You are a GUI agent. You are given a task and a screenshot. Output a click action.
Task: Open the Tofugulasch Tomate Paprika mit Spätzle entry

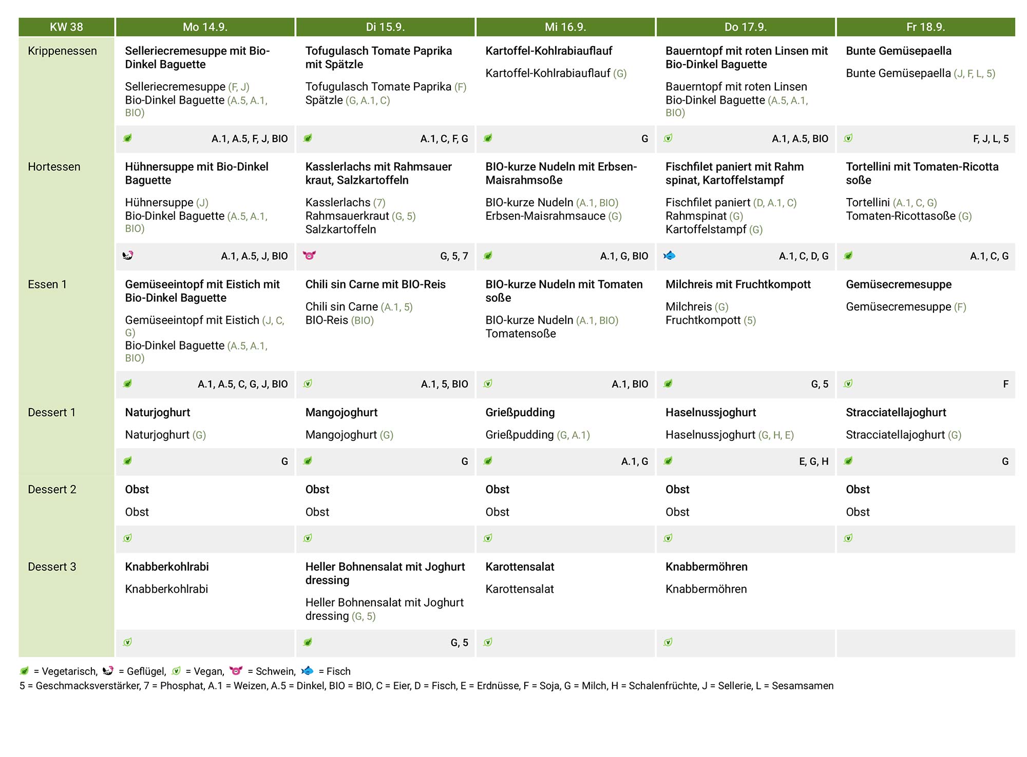pyautogui.click(x=378, y=57)
